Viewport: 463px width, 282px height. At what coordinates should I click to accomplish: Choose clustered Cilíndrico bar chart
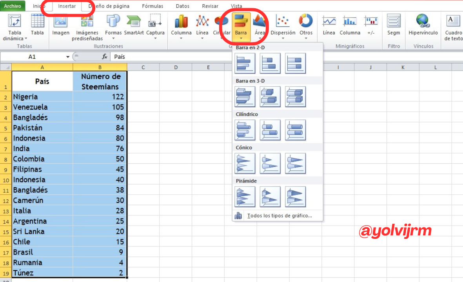[x=245, y=130]
